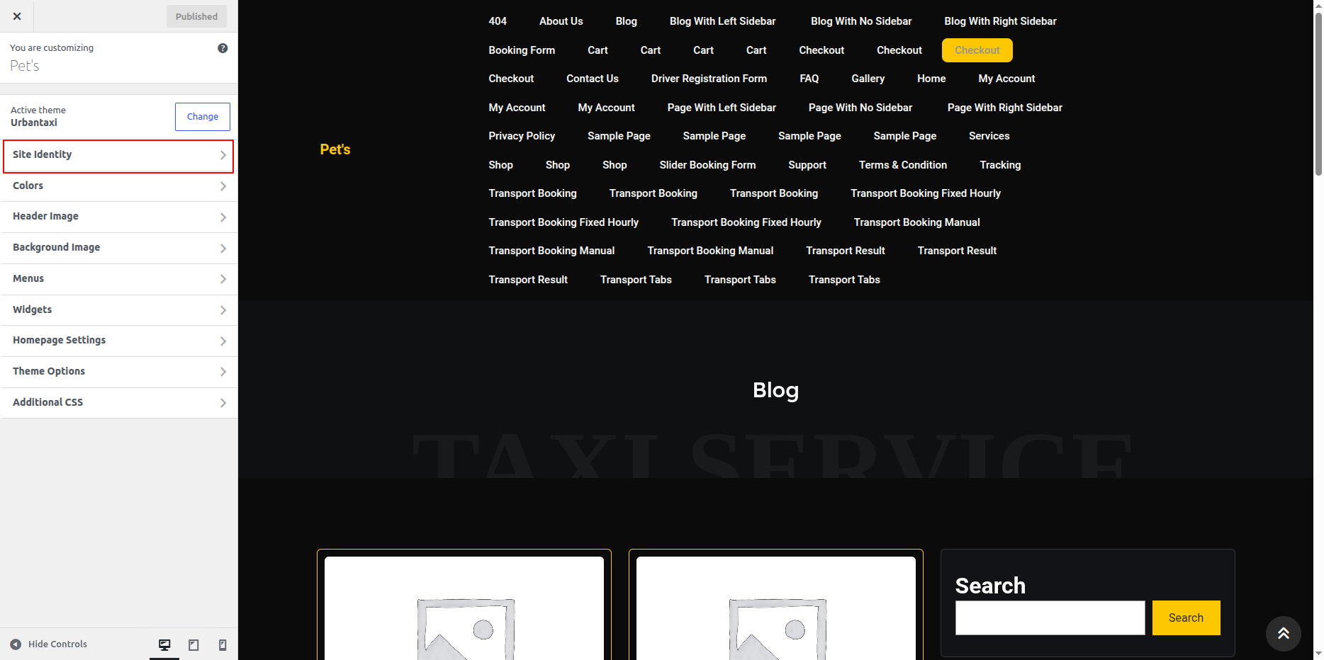Open the Background Image panel
Image resolution: width=1324 pixels, height=660 pixels.
[x=118, y=248]
